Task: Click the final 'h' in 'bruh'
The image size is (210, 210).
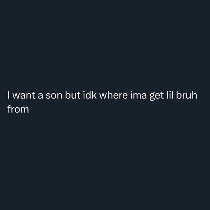Action: [194, 95]
